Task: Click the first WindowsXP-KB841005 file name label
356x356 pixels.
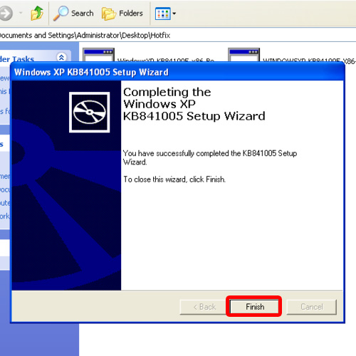Action: [x=166, y=60]
